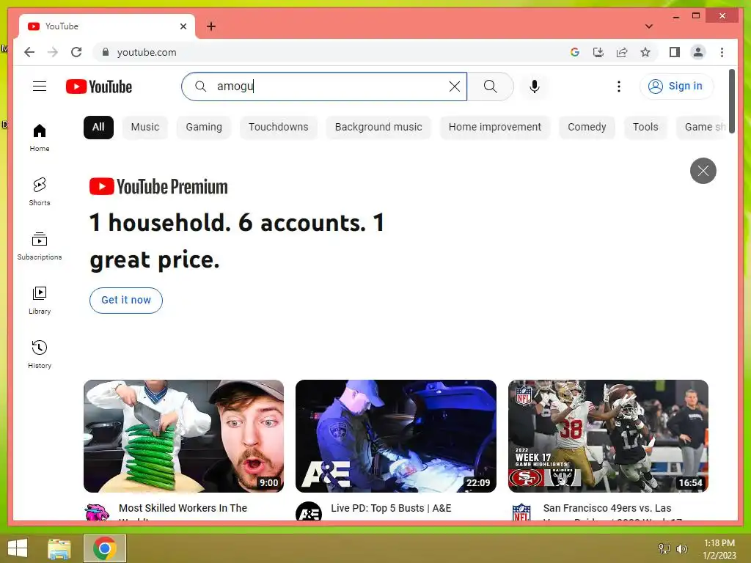View site information lock icon
The width and height of the screenshot is (751, 563).
(106, 52)
